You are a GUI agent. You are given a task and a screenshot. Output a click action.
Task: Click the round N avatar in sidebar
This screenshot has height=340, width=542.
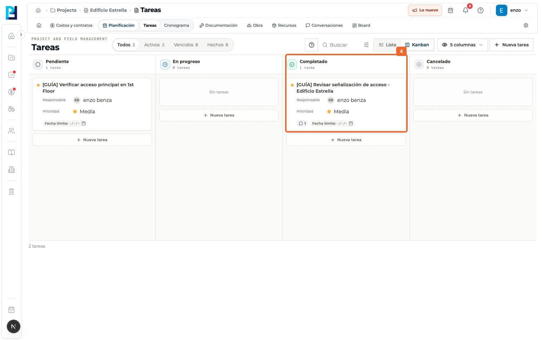pos(14,326)
